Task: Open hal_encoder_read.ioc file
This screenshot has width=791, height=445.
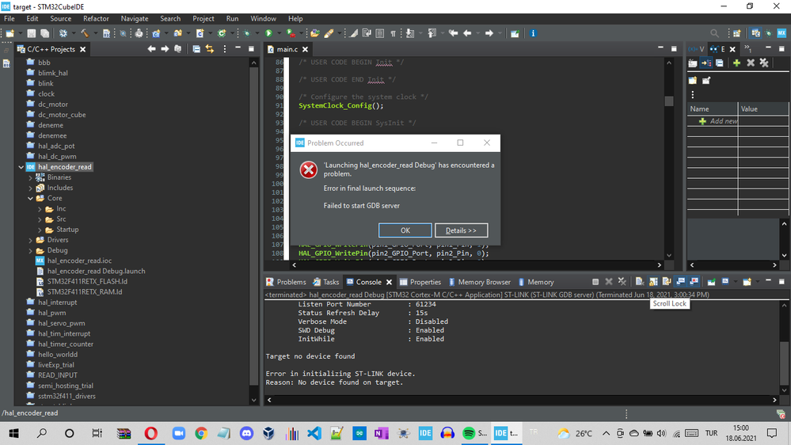Action: (x=74, y=261)
